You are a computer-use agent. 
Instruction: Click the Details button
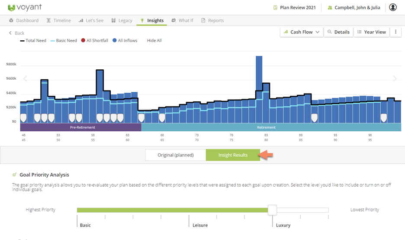click(338, 32)
